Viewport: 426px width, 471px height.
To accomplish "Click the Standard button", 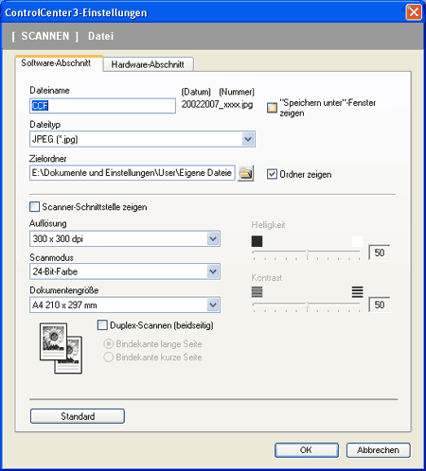I will click(78, 416).
